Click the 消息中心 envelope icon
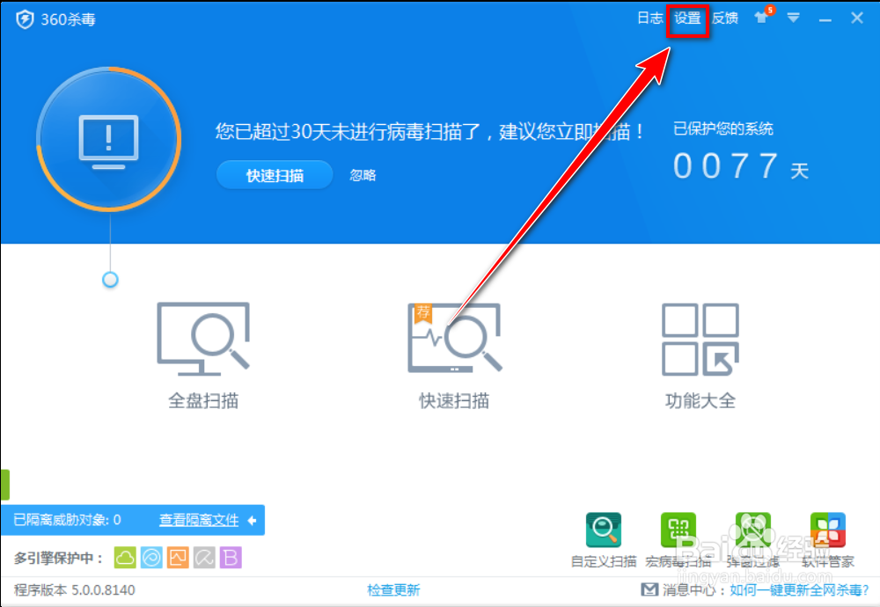 649,589
